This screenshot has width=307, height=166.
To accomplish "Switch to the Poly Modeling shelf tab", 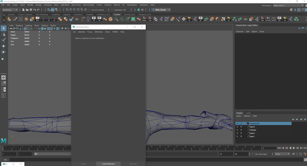I will [x=42, y=14].
